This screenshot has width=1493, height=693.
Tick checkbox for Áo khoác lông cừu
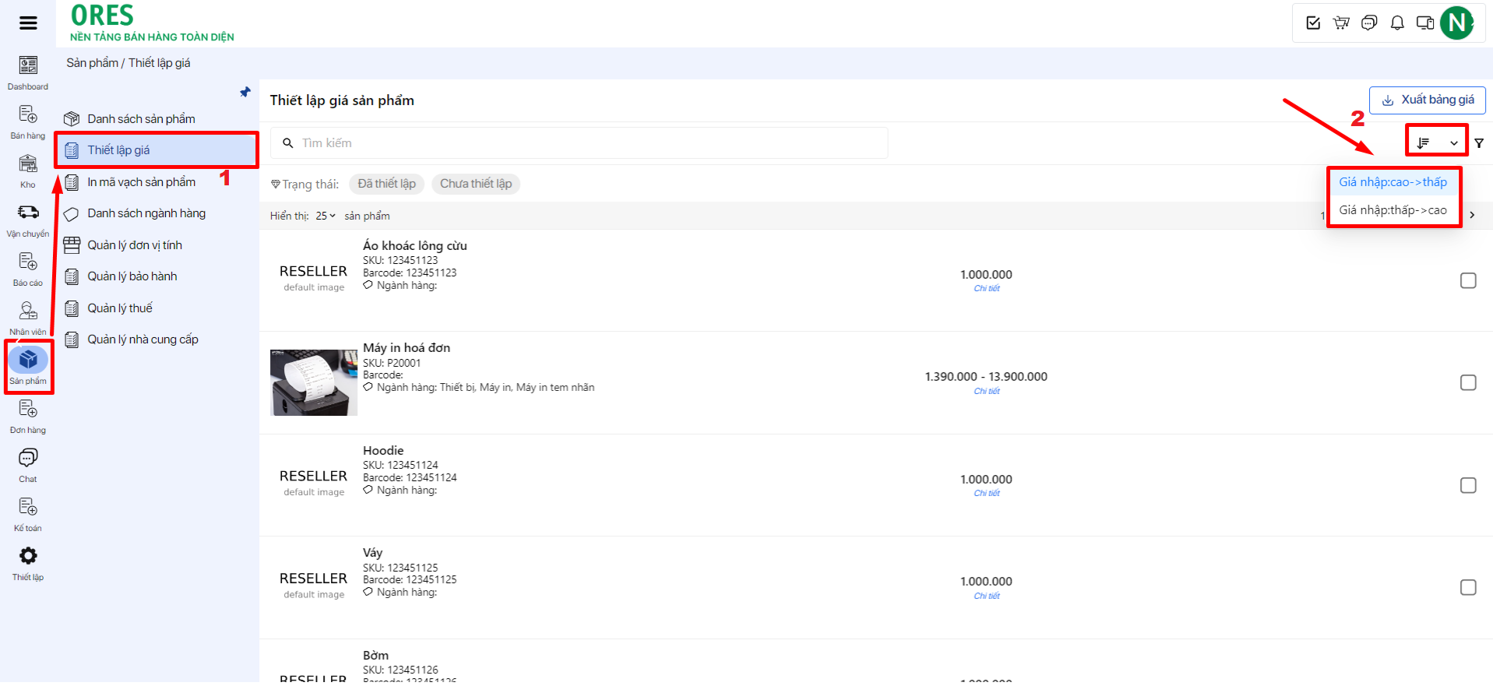point(1468,280)
